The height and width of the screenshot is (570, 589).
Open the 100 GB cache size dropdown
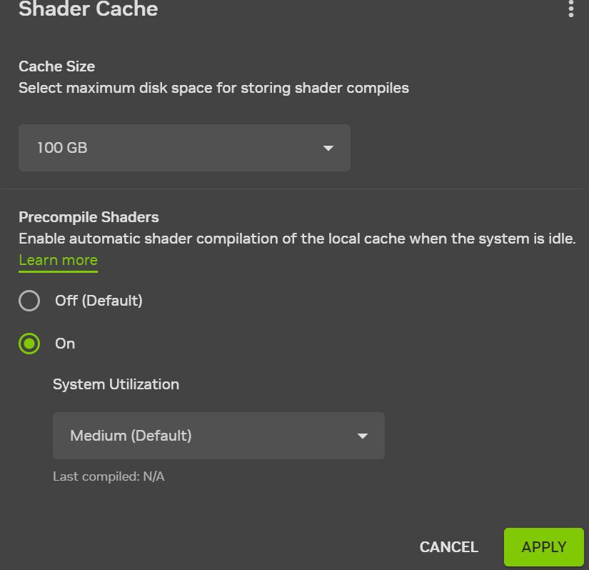184,148
